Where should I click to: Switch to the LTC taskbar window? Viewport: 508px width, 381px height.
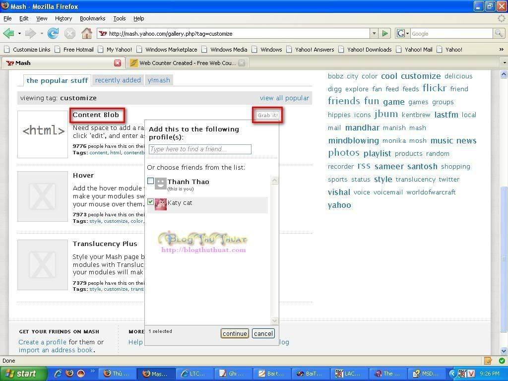pyautogui.click(x=194, y=374)
